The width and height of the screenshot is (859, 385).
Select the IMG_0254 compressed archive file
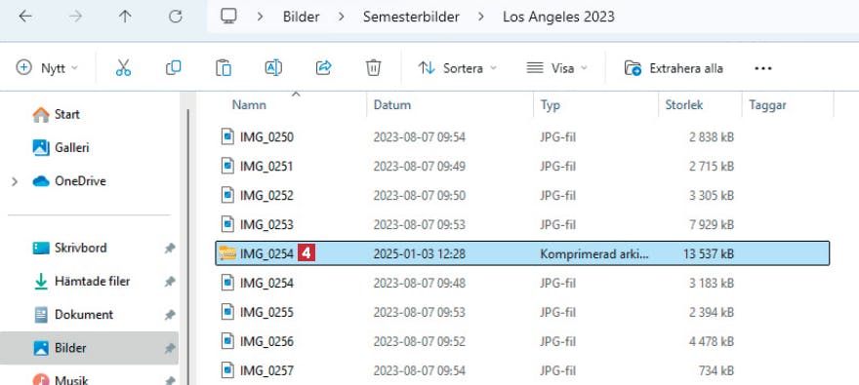click(522, 253)
